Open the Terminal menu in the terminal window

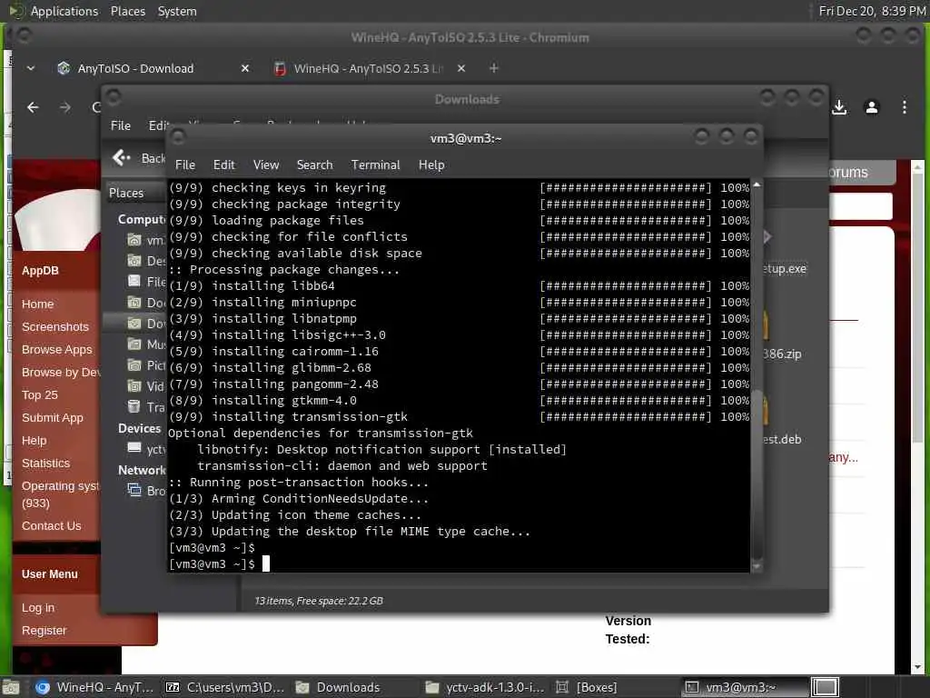click(x=375, y=165)
